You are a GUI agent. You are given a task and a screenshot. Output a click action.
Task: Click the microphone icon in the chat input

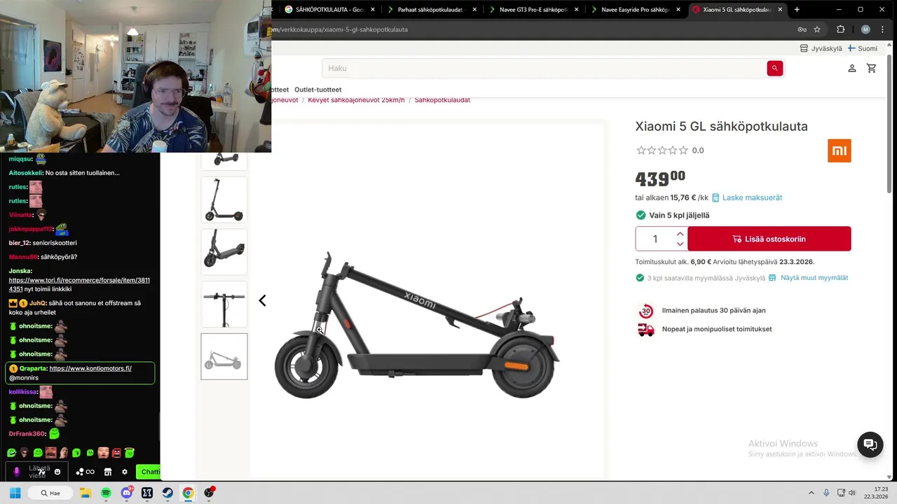tap(17, 472)
